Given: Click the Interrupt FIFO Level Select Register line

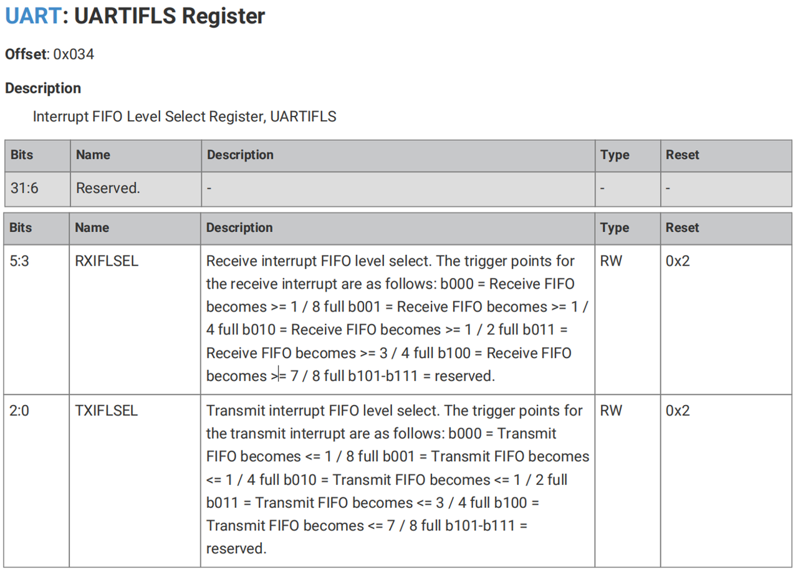Looking at the screenshot, I should 185,117.
